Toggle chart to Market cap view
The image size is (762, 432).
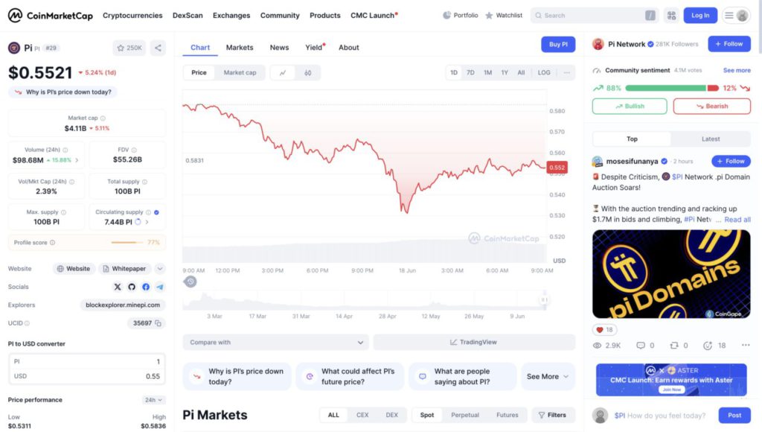pyautogui.click(x=240, y=73)
